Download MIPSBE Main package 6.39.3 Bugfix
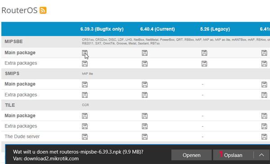This screenshot has width=270, height=164. click(x=85, y=53)
